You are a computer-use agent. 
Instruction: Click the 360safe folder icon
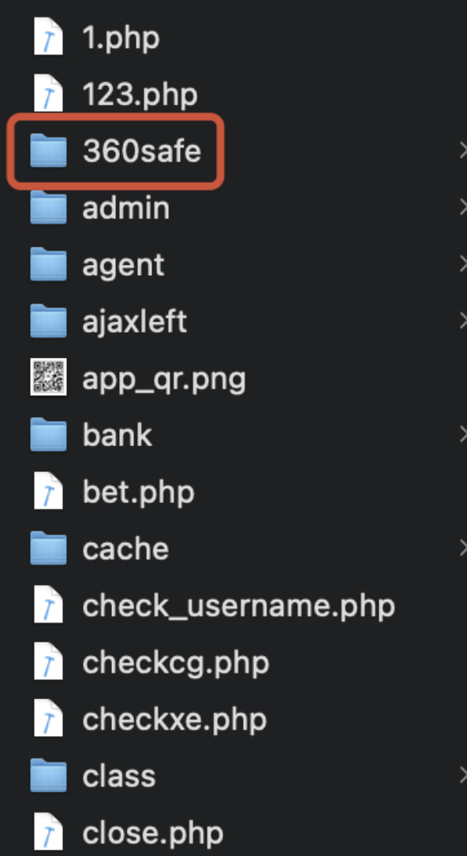pos(48,151)
